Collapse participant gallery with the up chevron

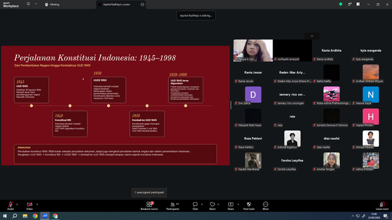(x=312, y=36)
